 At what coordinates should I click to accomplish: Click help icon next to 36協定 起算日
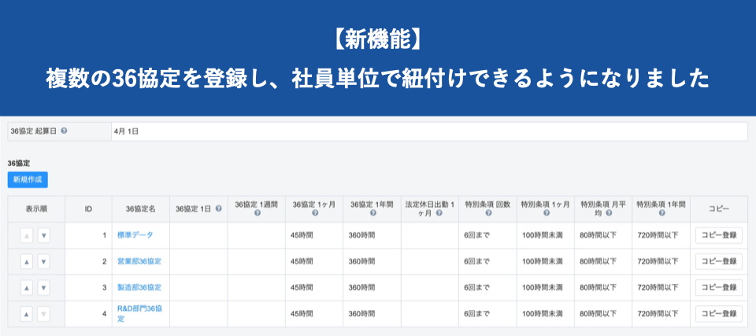coord(64,131)
